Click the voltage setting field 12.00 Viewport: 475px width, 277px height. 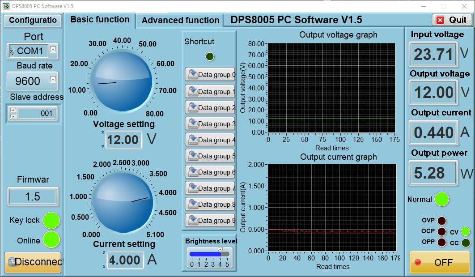(123, 140)
